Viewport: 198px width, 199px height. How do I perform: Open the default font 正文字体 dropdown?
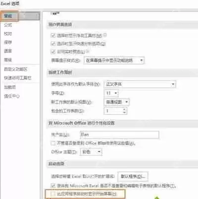(x=140, y=84)
